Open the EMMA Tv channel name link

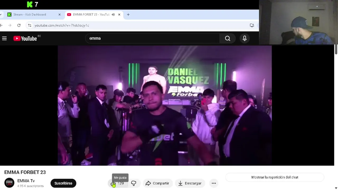[x=26, y=181]
